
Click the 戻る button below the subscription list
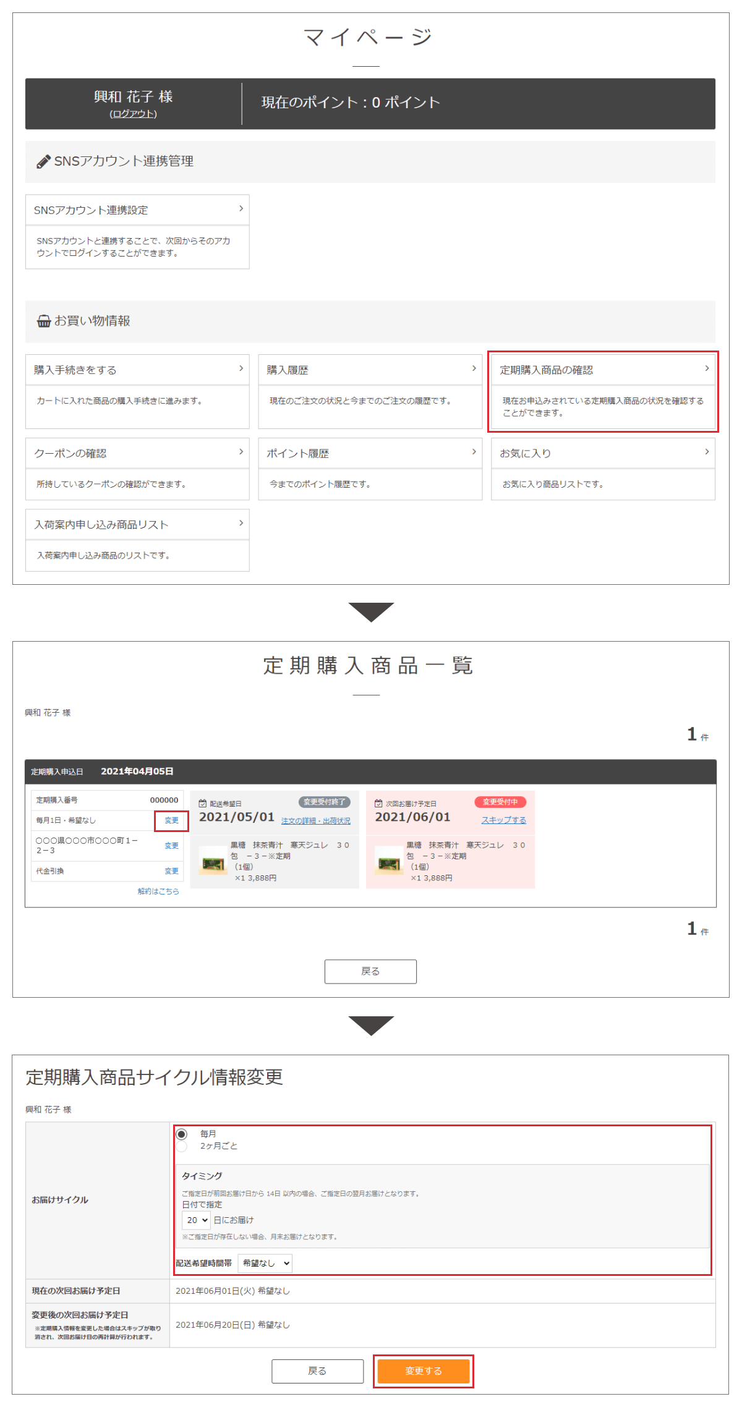pyautogui.click(x=370, y=971)
